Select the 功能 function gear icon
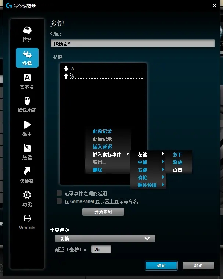Viewport: 223px width, 279px height. click(x=27, y=195)
